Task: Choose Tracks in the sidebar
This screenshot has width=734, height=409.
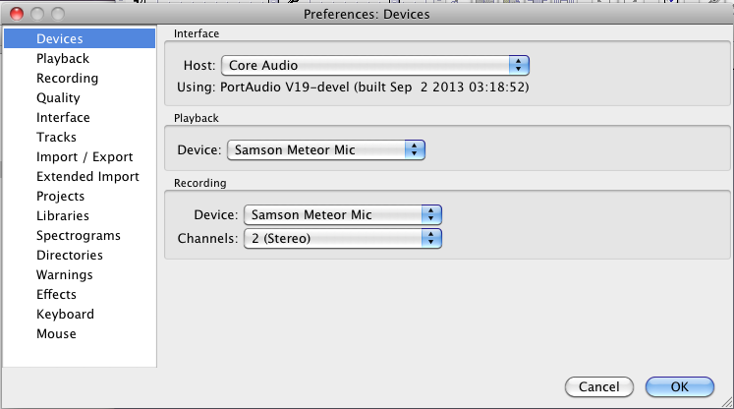Action: coord(56,138)
